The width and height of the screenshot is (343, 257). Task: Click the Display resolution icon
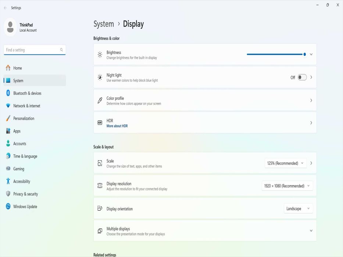(x=100, y=186)
